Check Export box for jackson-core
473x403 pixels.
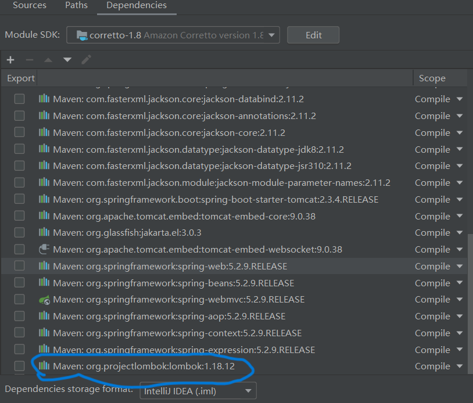(x=20, y=132)
